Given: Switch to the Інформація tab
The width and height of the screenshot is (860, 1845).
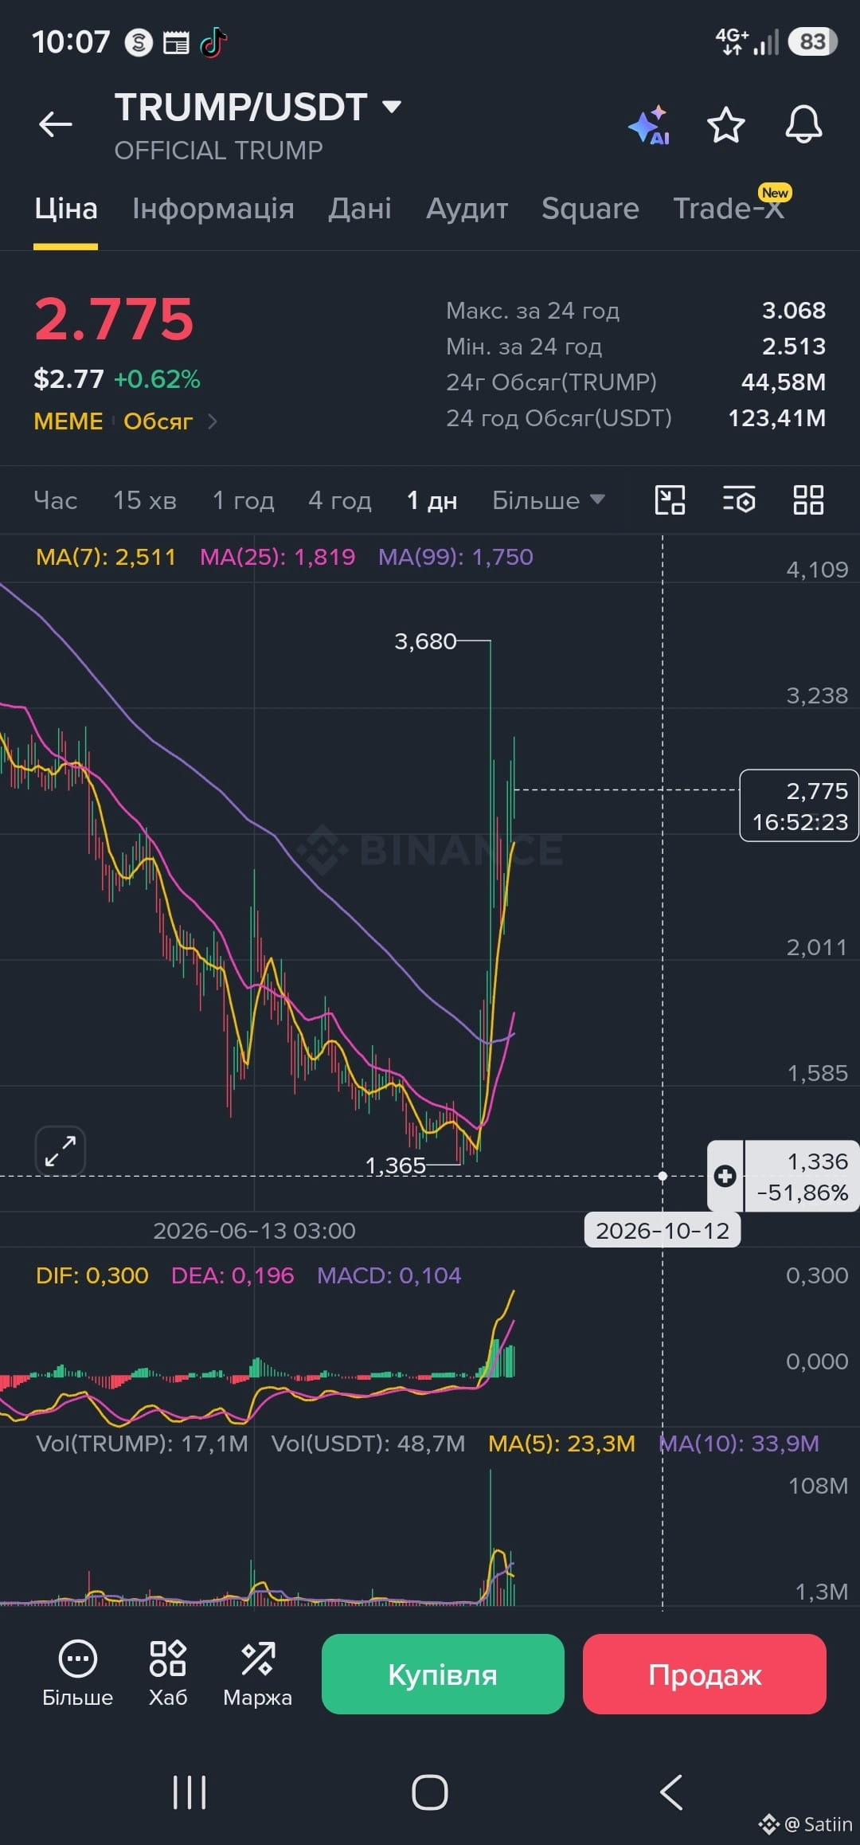Looking at the screenshot, I should (213, 209).
